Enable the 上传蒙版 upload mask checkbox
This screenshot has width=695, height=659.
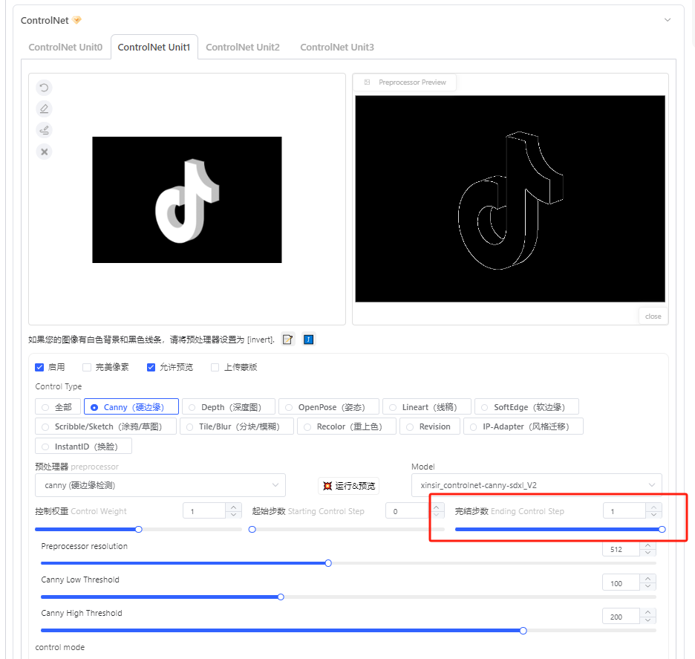[215, 367]
